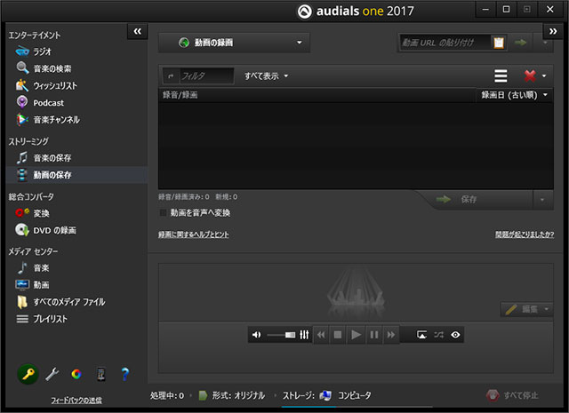Open すべてのメディア ファイル folder
This screenshot has height=413, width=569.
pos(61,302)
